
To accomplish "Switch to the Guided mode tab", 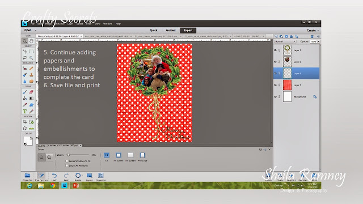I will pyautogui.click(x=171, y=30).
